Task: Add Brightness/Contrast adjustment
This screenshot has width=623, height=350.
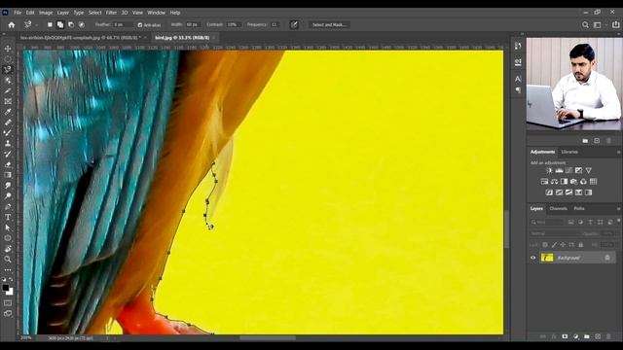Action: tap(549, 171)
